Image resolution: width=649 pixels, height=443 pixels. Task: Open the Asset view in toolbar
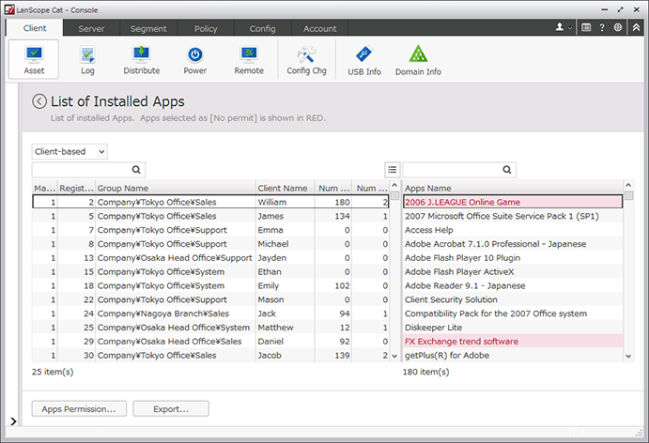(34, 58)
